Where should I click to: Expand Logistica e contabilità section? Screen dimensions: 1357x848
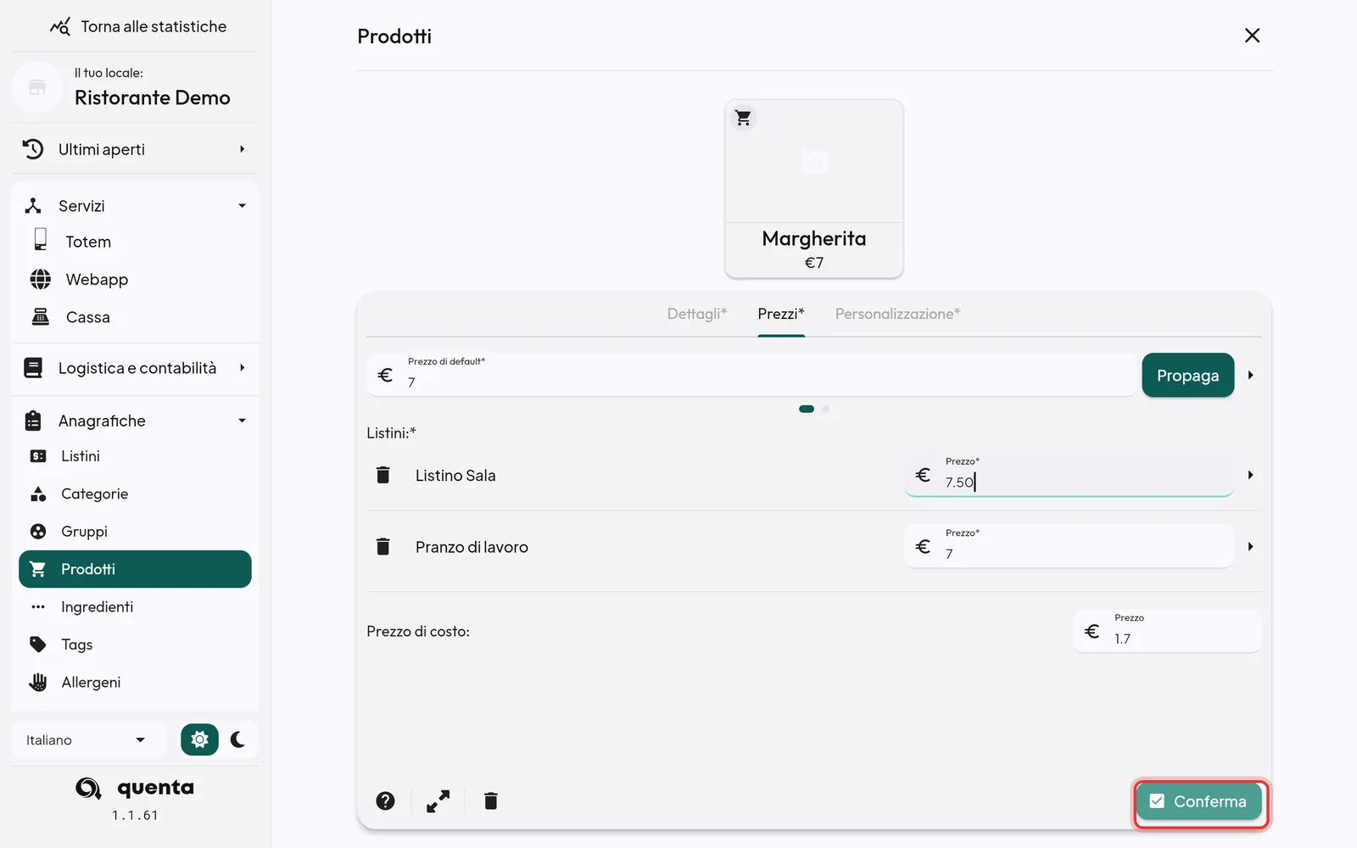click(242, 368)
